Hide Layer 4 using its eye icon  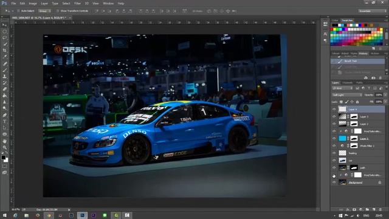(334, 109)
